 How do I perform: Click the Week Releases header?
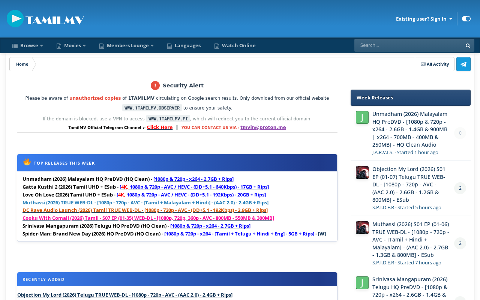click(x=411, y=97)
